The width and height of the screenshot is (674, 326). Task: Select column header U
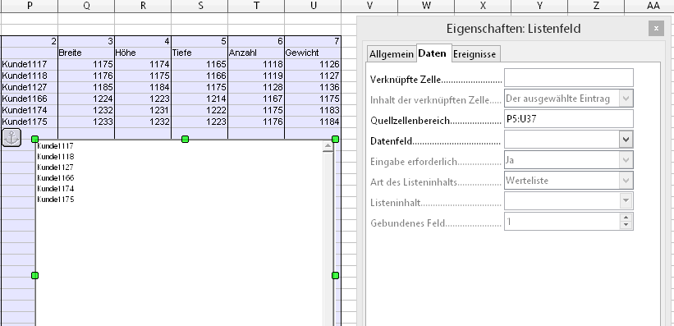(x=314, y=6)
